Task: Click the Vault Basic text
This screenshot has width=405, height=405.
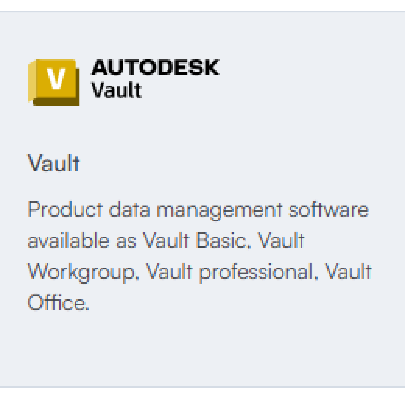Action: click(x=197, y=240)
